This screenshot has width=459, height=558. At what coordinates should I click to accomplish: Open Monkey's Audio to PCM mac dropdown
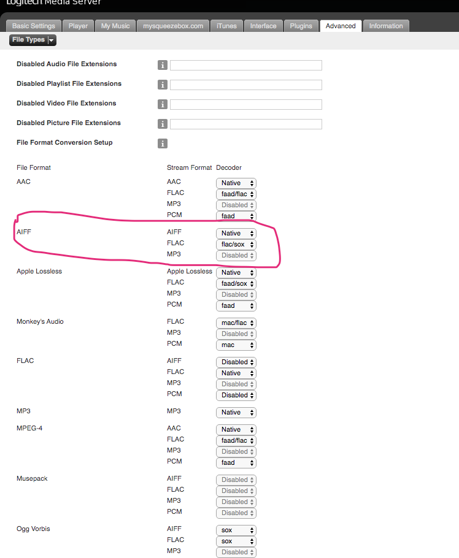tap(236, 345)
